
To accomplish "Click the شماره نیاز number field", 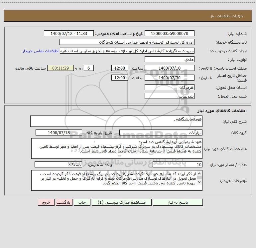I will (x=170, y=33).
